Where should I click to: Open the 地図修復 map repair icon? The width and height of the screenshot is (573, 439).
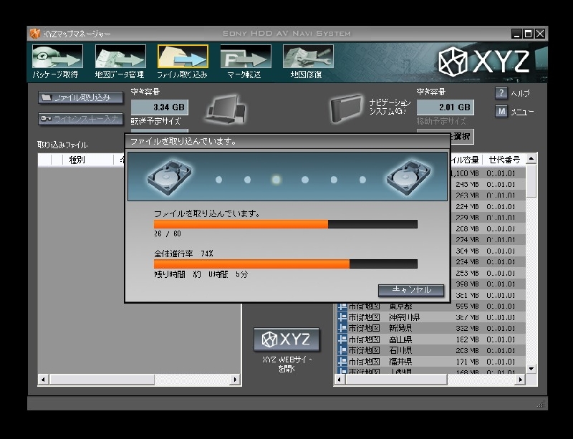coord(307,57)
